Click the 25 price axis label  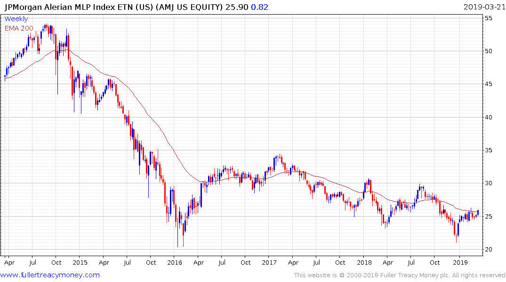tap(489, 216)
